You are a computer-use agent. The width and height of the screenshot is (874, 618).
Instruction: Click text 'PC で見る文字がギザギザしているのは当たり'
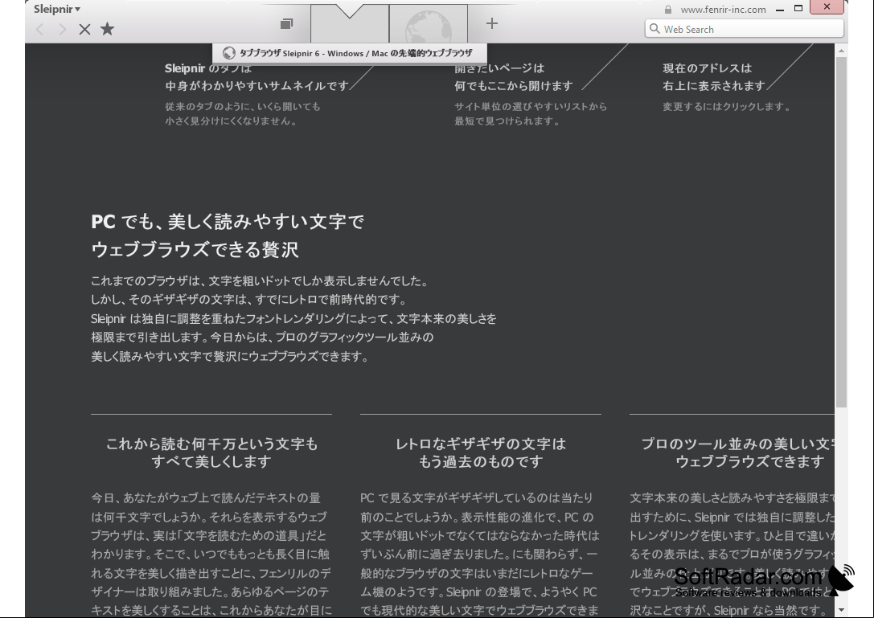point(477,498)
